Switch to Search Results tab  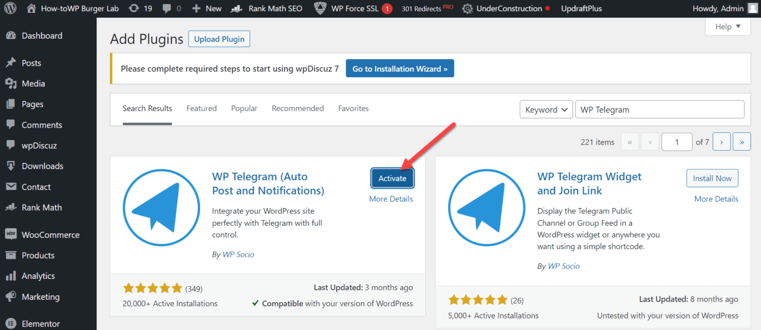click(147, 109)
